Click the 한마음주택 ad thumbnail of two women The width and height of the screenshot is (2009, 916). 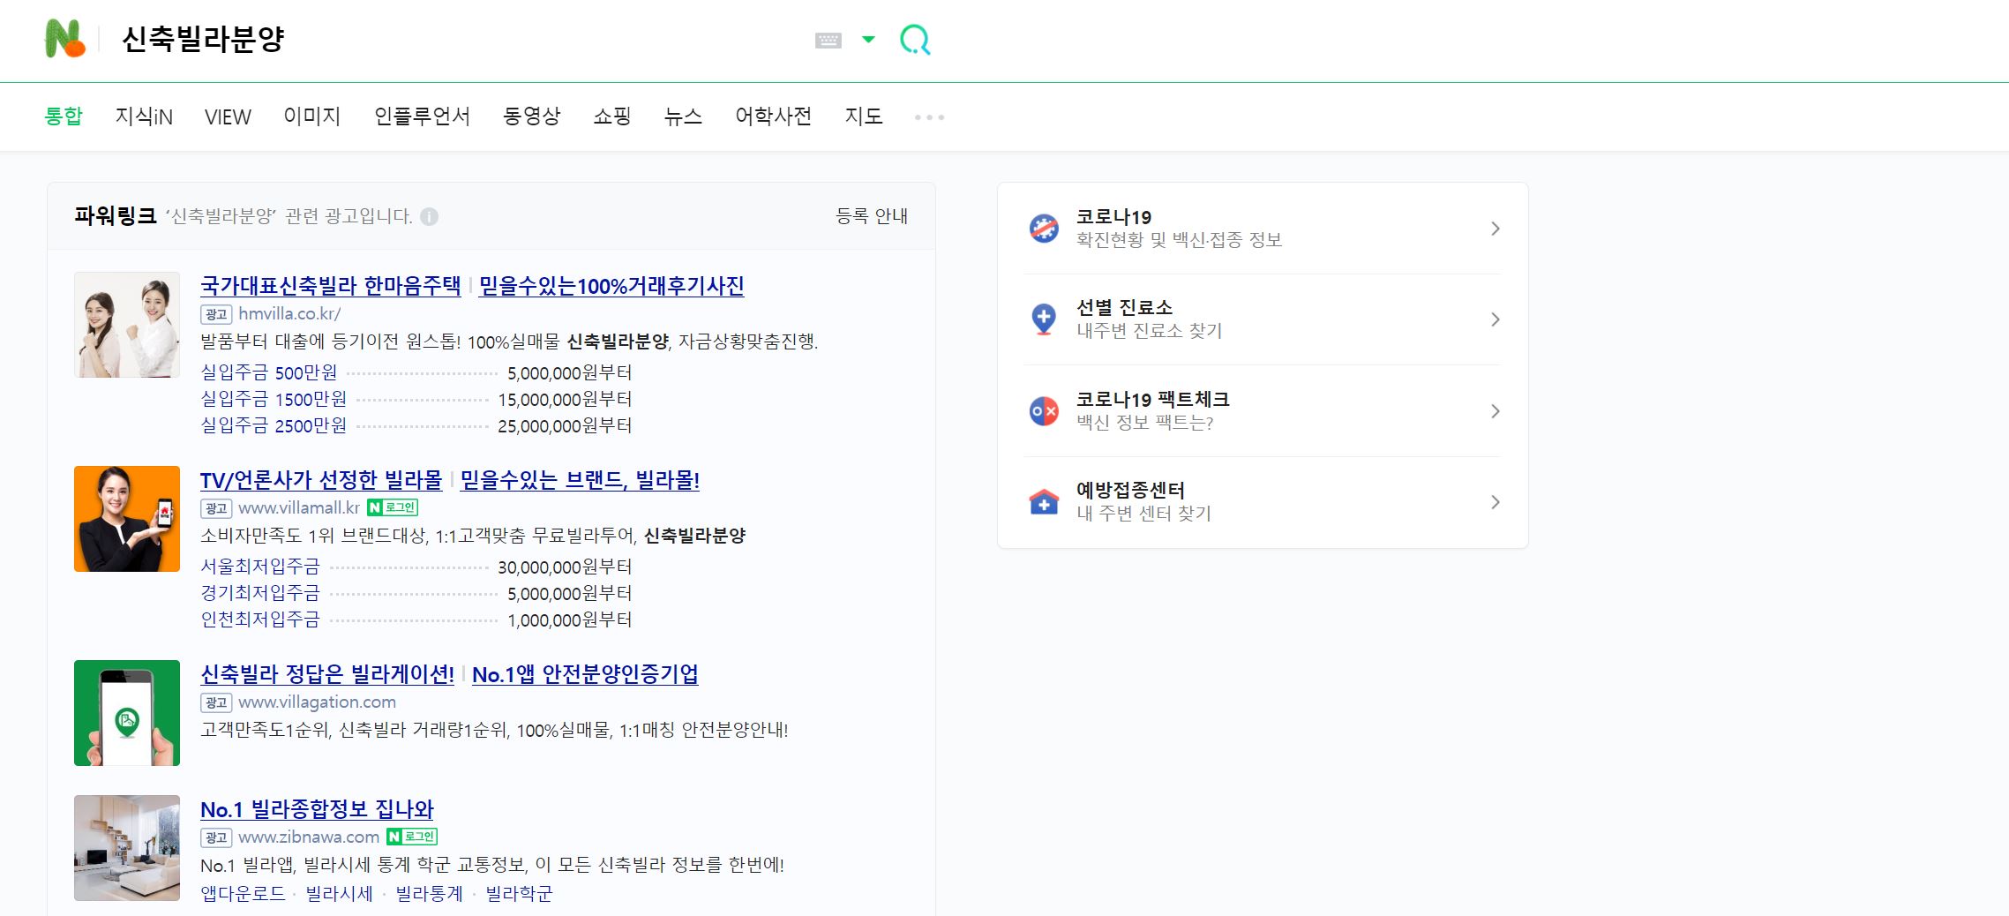click(127, 325)
